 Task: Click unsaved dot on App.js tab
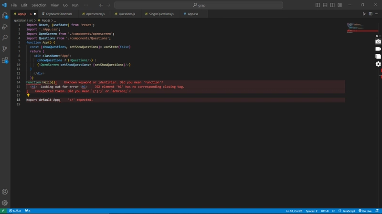click(35, 14)
